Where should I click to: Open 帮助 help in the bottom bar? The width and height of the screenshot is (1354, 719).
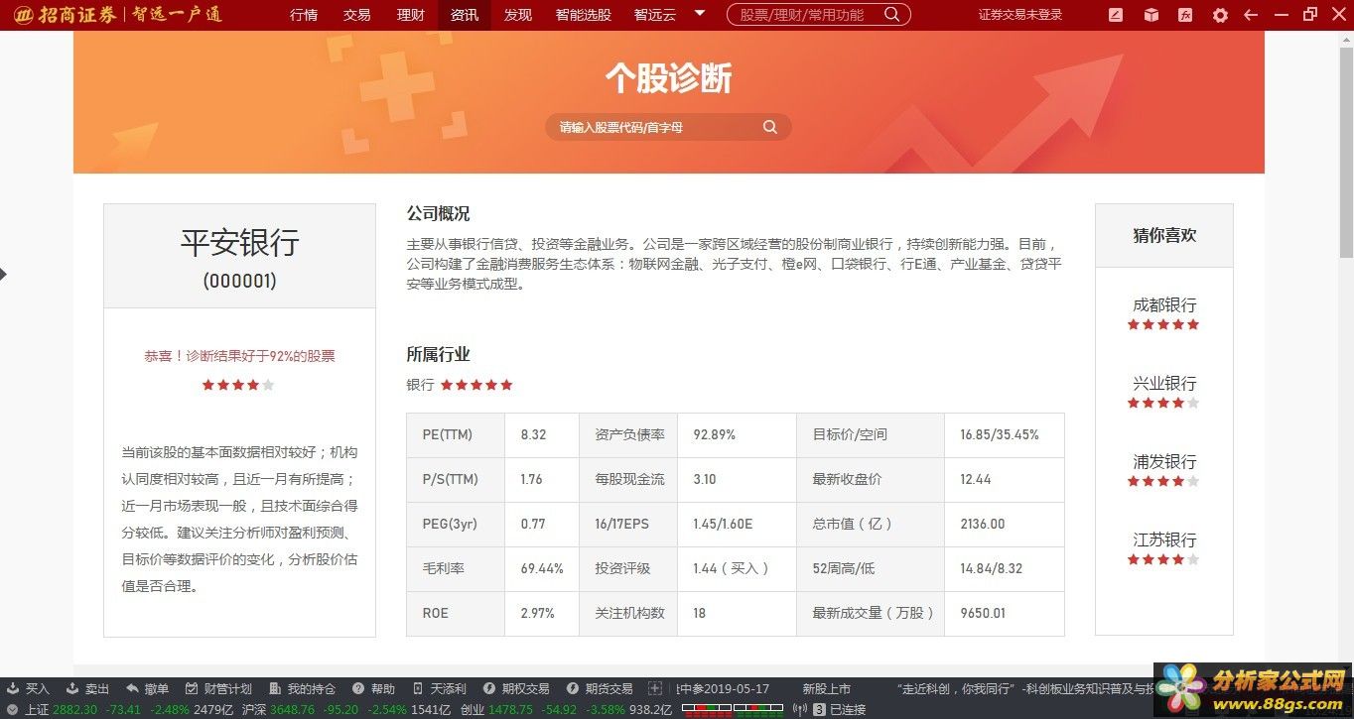click(x=373, y=688)
